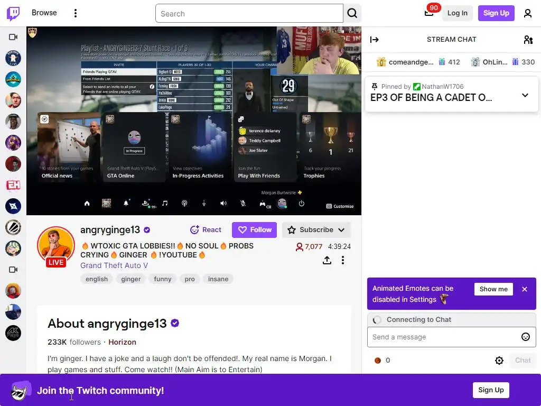Check channel points balance icon
Viewport: 541px width, 406px height.
[x=377, y=361]
